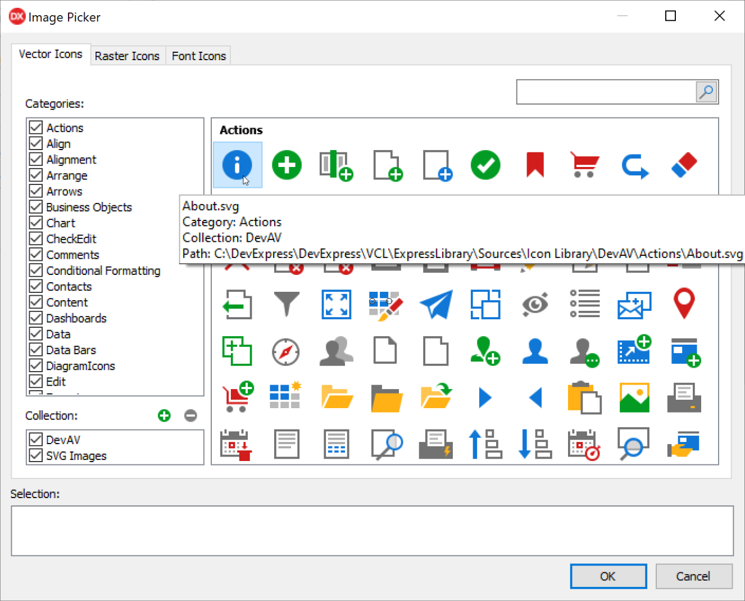Uncheck the Actions category
This screenshot has height=601, width=745.
pyautogui.click(x=36, y=128)
